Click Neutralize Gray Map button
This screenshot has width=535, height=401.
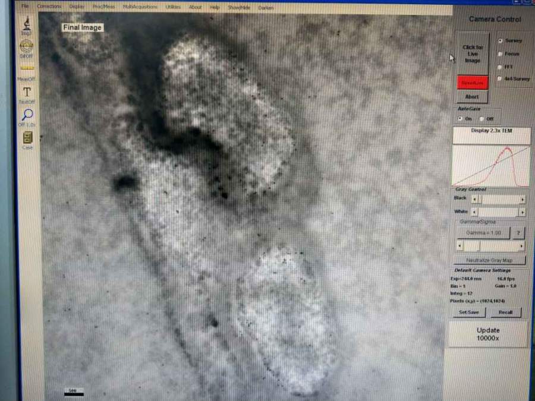[x=489, y=260]
